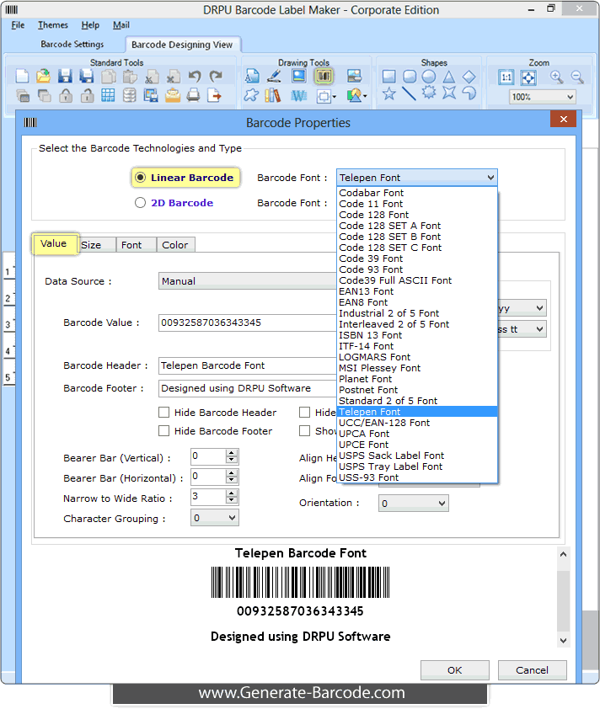Select the Ellipse shape
Screen dimensions: 600x709
click(x=428, y=77)
